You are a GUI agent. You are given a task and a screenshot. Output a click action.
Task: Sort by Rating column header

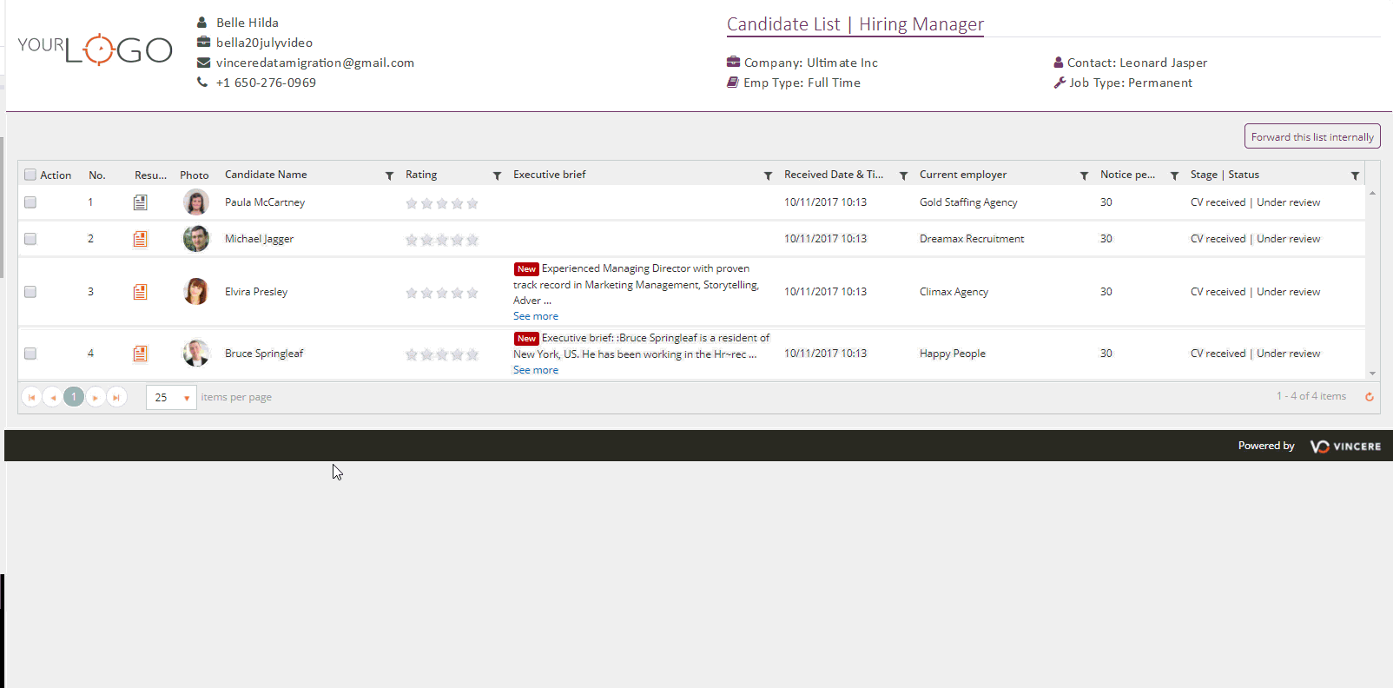(421, 175)
